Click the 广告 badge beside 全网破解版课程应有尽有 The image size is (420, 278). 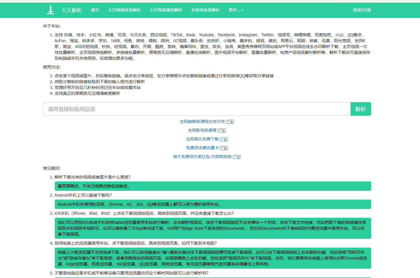tap(230, 122)
